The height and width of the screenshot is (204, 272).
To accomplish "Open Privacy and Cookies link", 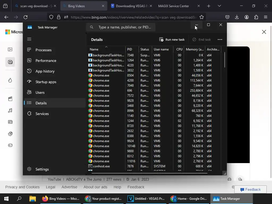I will coord(22,187).
